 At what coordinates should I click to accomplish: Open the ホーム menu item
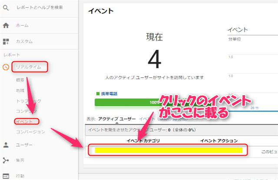click(x=22, y=25)
